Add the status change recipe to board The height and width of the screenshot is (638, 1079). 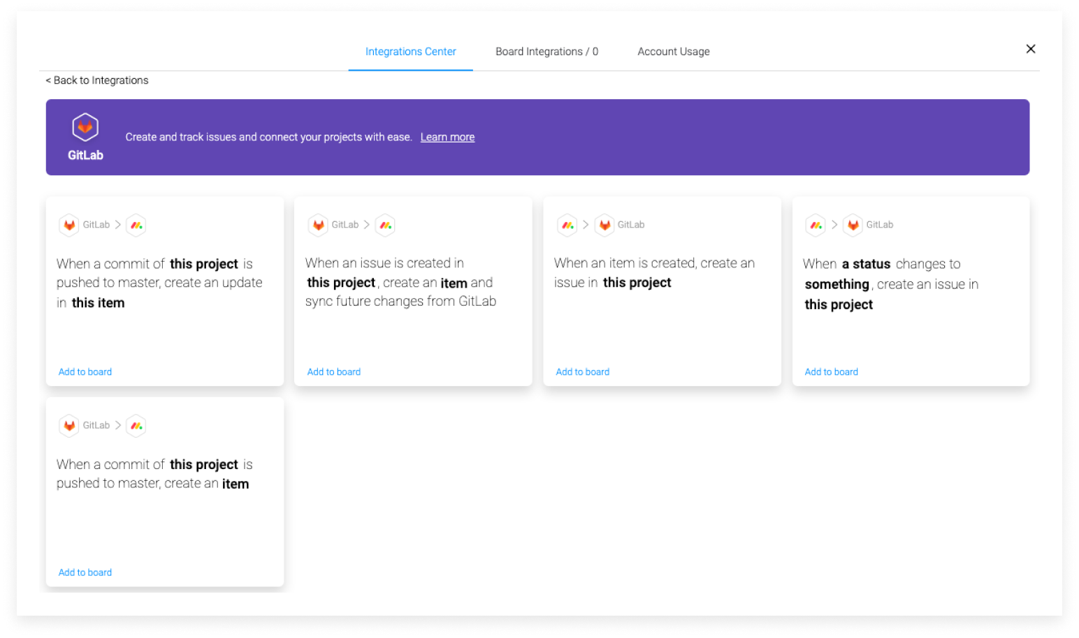pyautogui.click(x=831, y=371)
